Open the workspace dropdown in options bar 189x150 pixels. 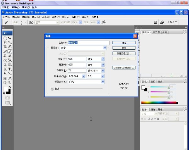172,22
